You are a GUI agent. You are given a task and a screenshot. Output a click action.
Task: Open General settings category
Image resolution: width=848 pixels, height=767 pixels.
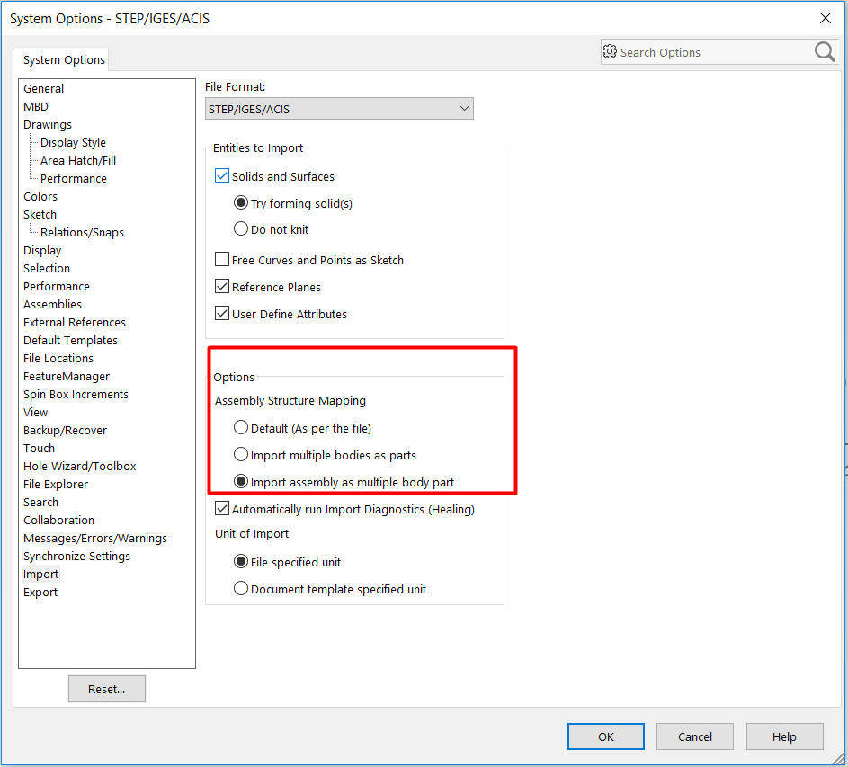point(43,89)
